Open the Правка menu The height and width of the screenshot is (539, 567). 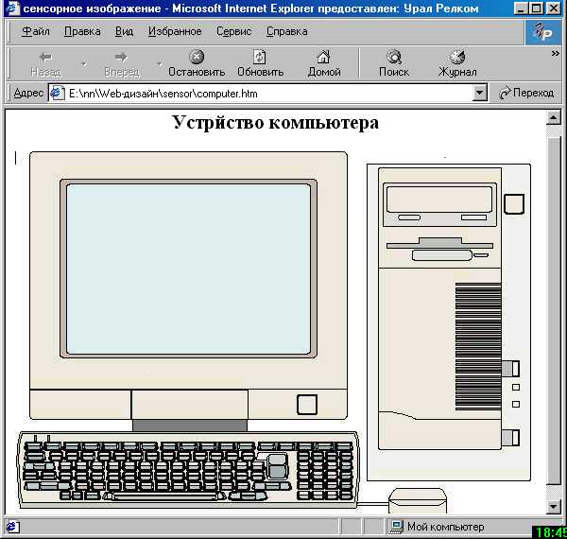[x=82, y=31]
